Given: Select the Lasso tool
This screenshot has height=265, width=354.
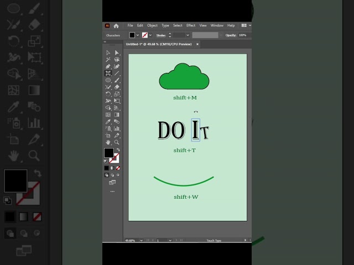Looking at the screenshot, I should [117, 60].
